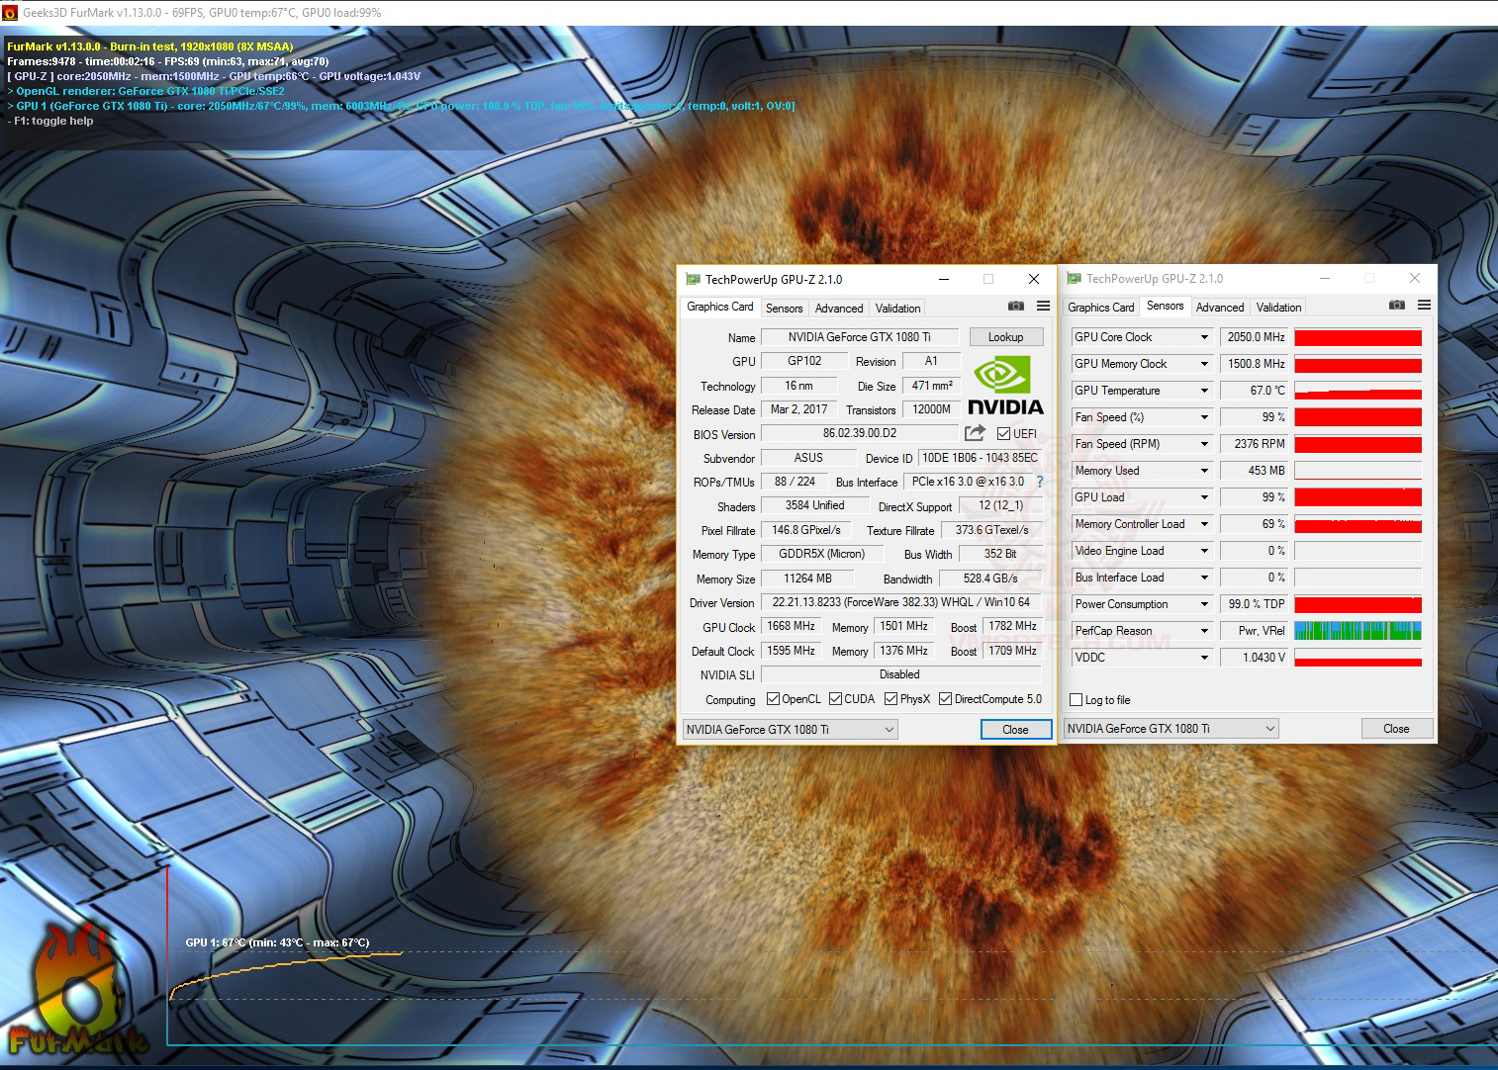Click the BIOS Version field 86.02.39.00.D2
This screenshot has width=1498, height=1070.
pyautogui.click(x=860, y=433)
